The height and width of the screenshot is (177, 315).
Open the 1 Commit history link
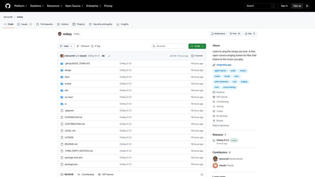point(197,56)
